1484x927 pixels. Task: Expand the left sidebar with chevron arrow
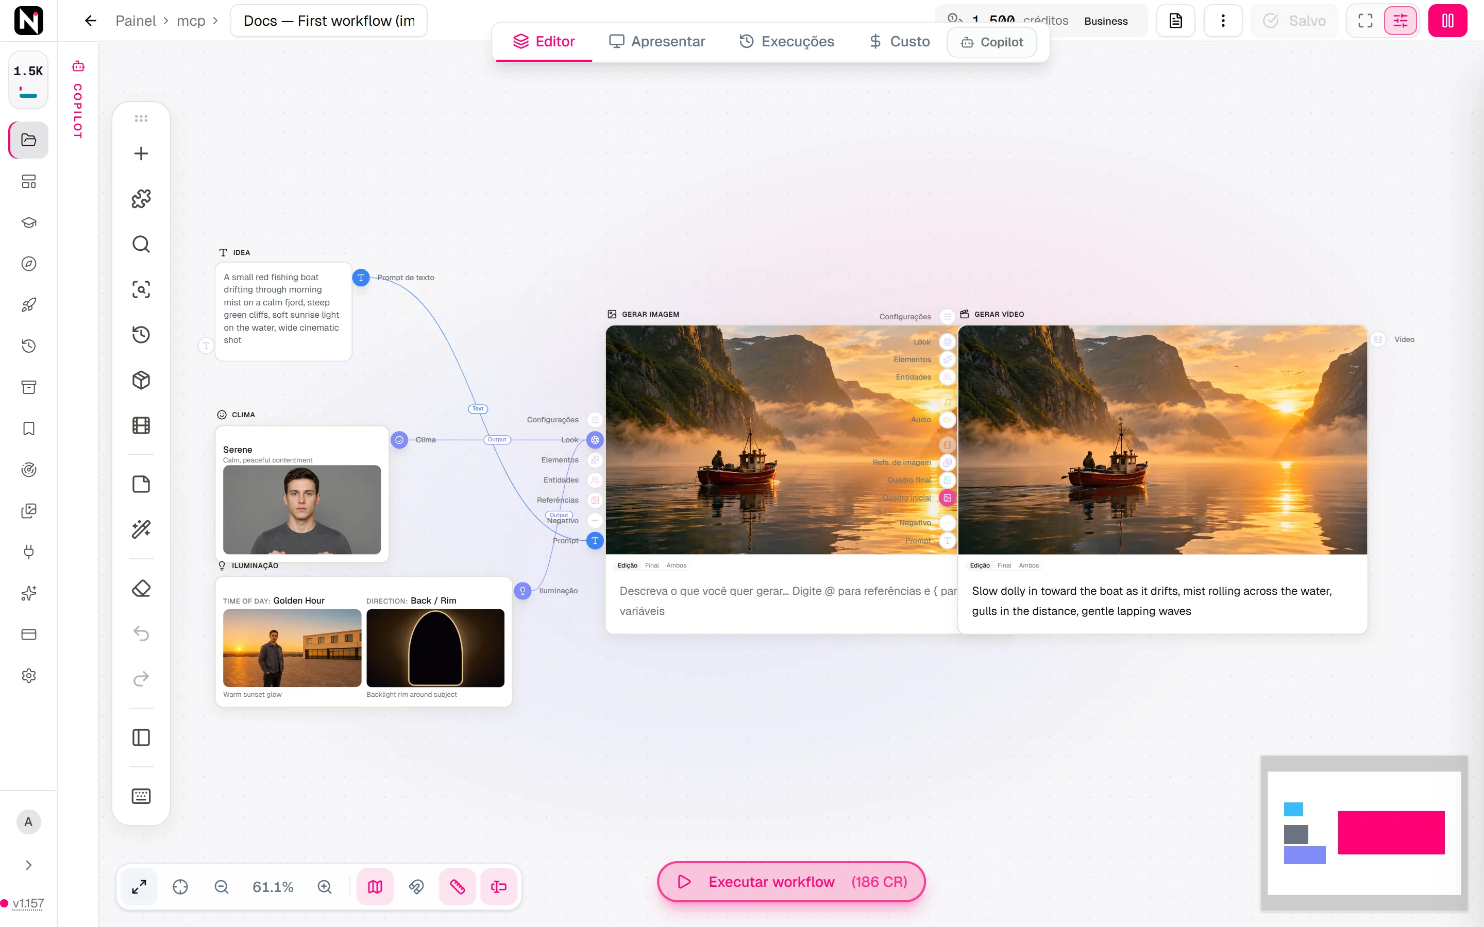coord(29,865)
